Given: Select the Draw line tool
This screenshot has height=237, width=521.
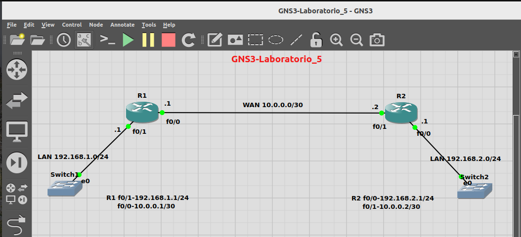Looking at the screenshot, I should pyautogui.click(x=296, y=40).
